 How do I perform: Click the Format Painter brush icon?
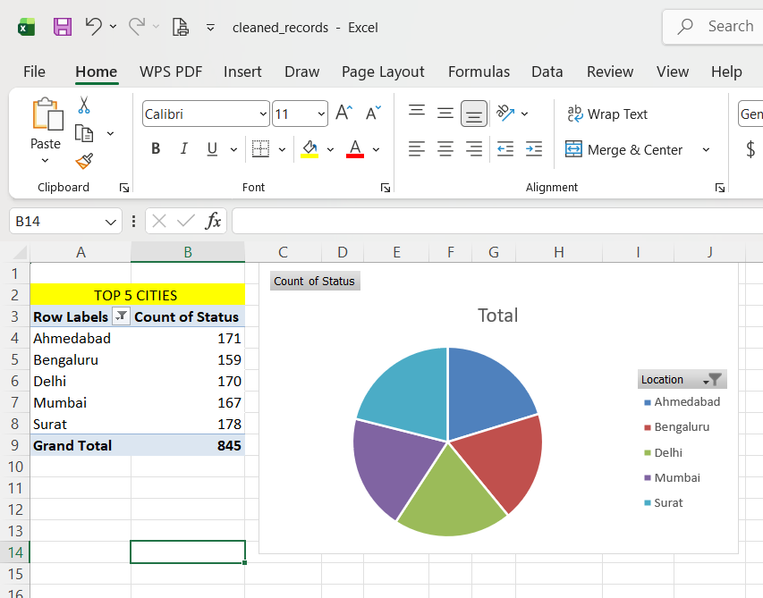84,161
